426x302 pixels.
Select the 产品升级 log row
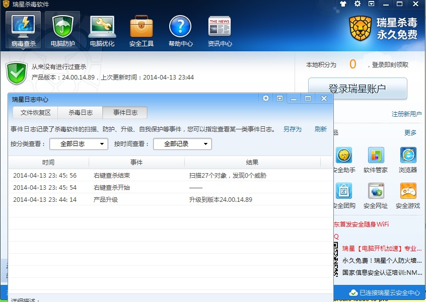coord(171,200)
